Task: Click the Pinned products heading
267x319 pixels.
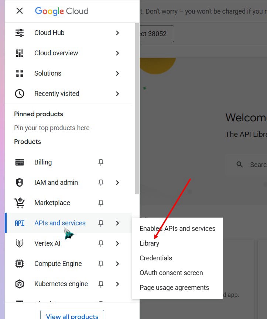Action: (x=38, y=114)
